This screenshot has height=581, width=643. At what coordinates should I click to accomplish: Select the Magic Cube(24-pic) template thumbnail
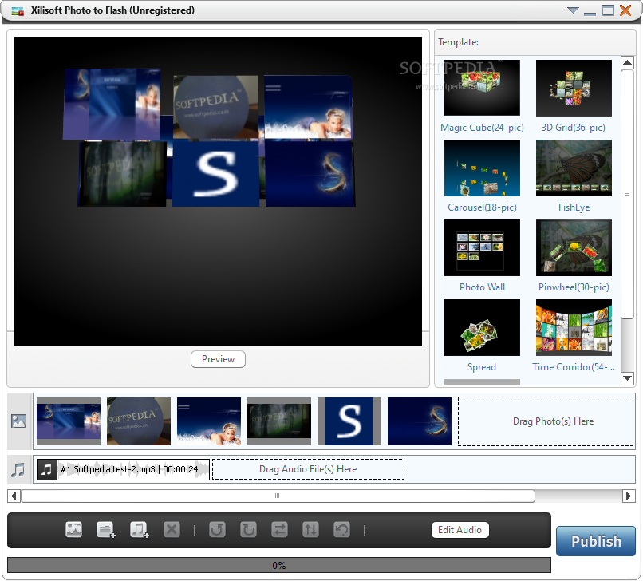[x=482, y=88]
